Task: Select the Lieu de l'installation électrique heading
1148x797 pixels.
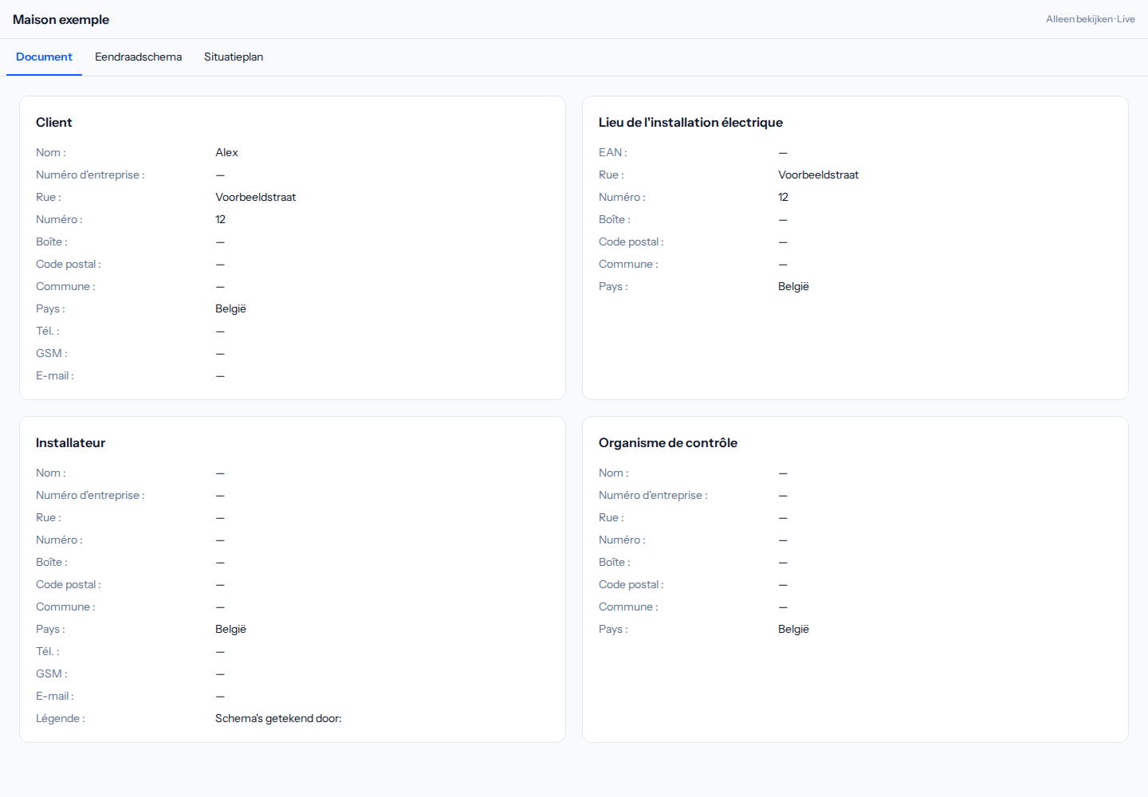Action: pos(690,122)
